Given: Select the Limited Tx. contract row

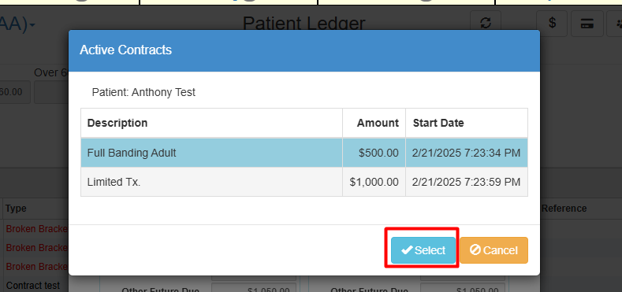Looking at the screenshot, I should (304, 182).
